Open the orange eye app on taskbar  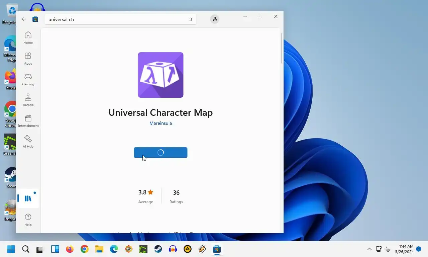tap(129, 249)
